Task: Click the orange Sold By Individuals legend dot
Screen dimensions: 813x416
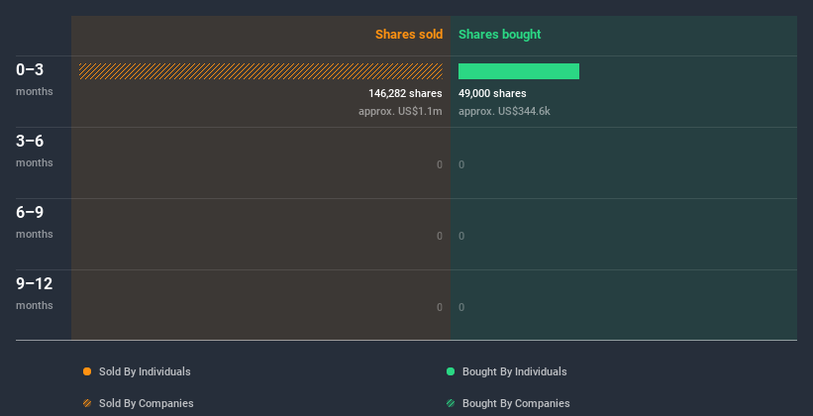Action: coord(87,371)
